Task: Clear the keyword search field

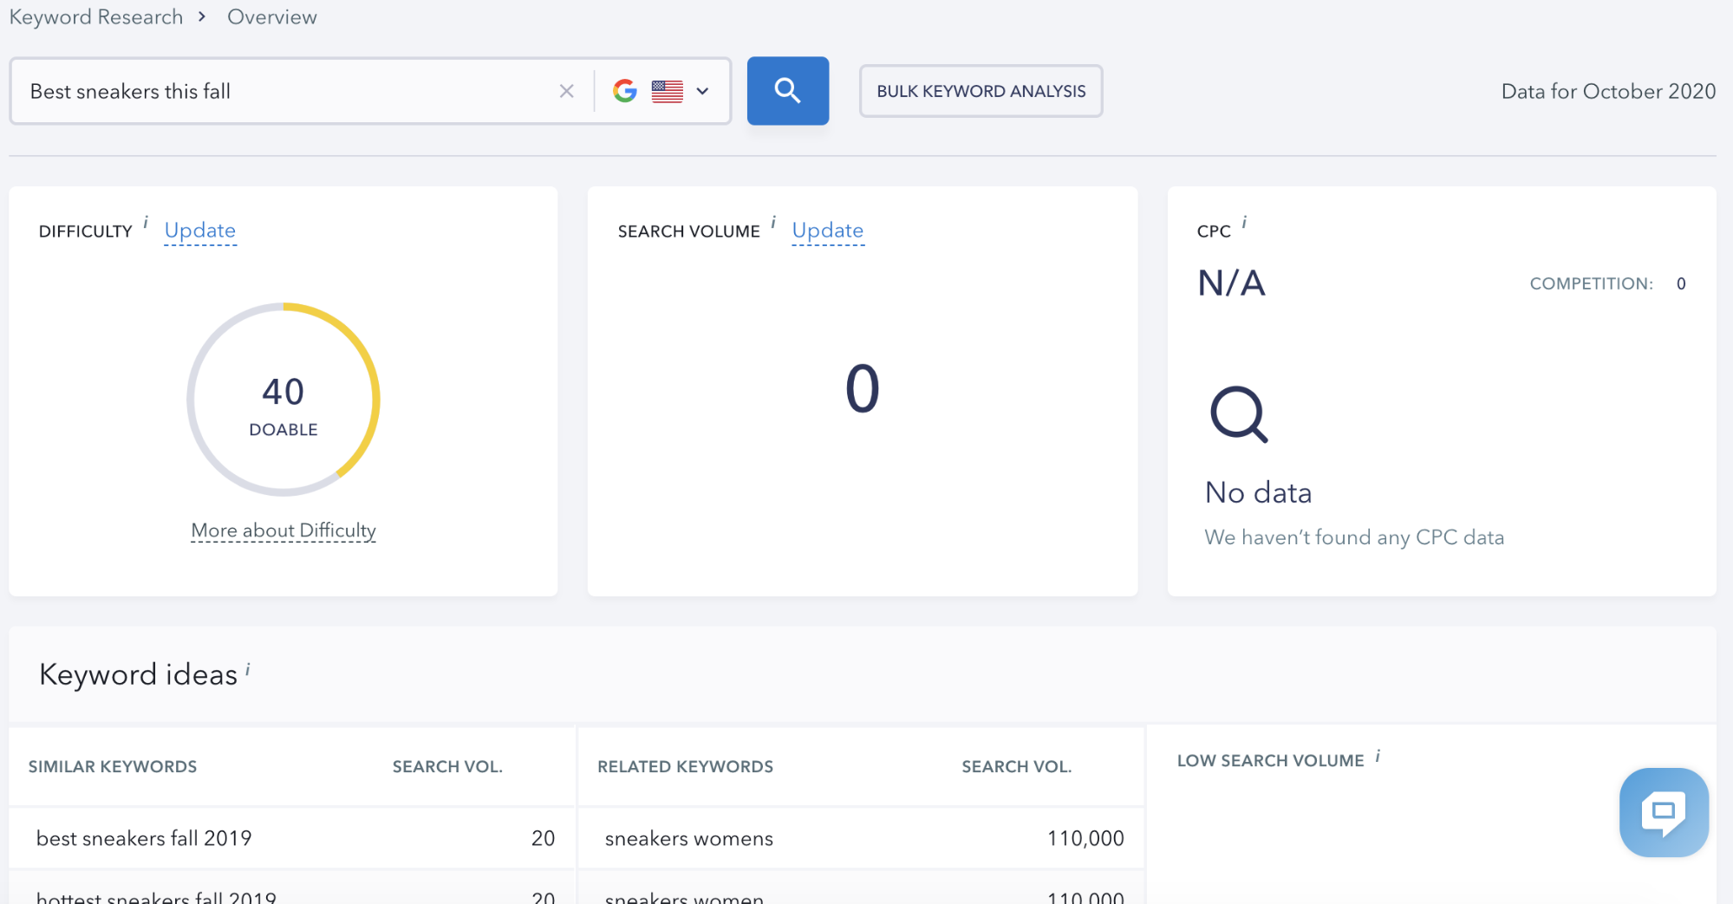Action: (566, 91)
